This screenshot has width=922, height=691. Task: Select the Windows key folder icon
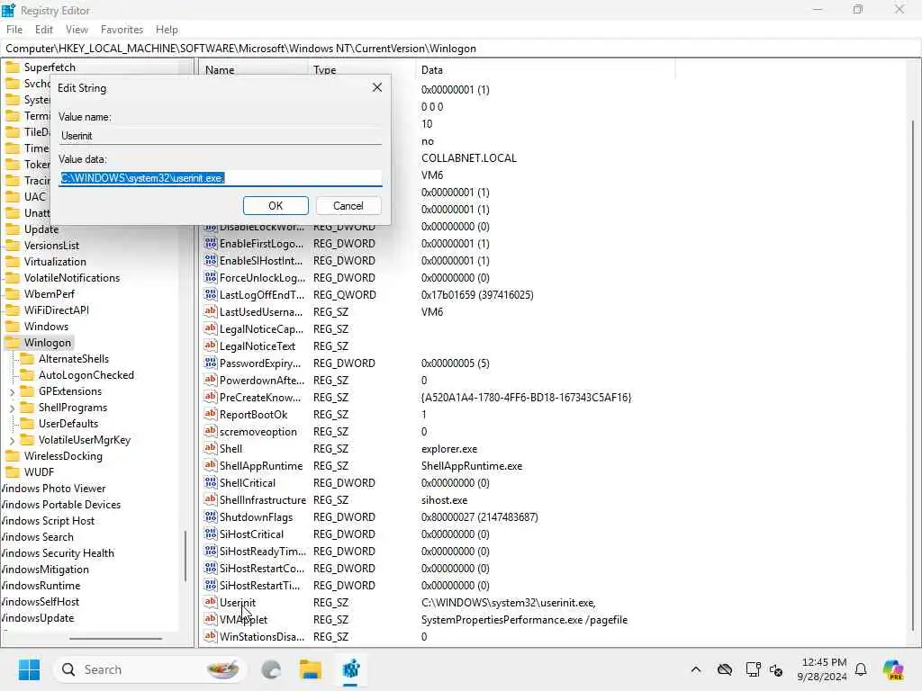pos(13,326)
